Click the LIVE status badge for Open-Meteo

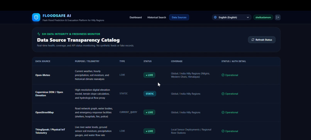pos(149,75)
